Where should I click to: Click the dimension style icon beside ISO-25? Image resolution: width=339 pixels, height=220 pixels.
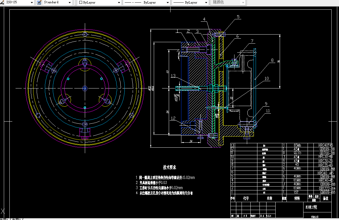2,2
